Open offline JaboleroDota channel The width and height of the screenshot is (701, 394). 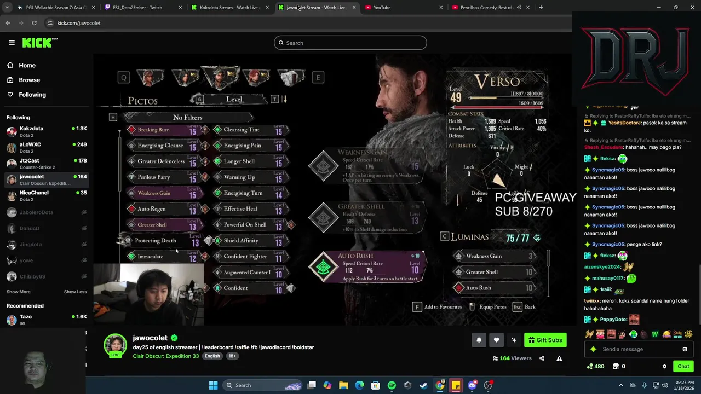[x=47, y=212]
